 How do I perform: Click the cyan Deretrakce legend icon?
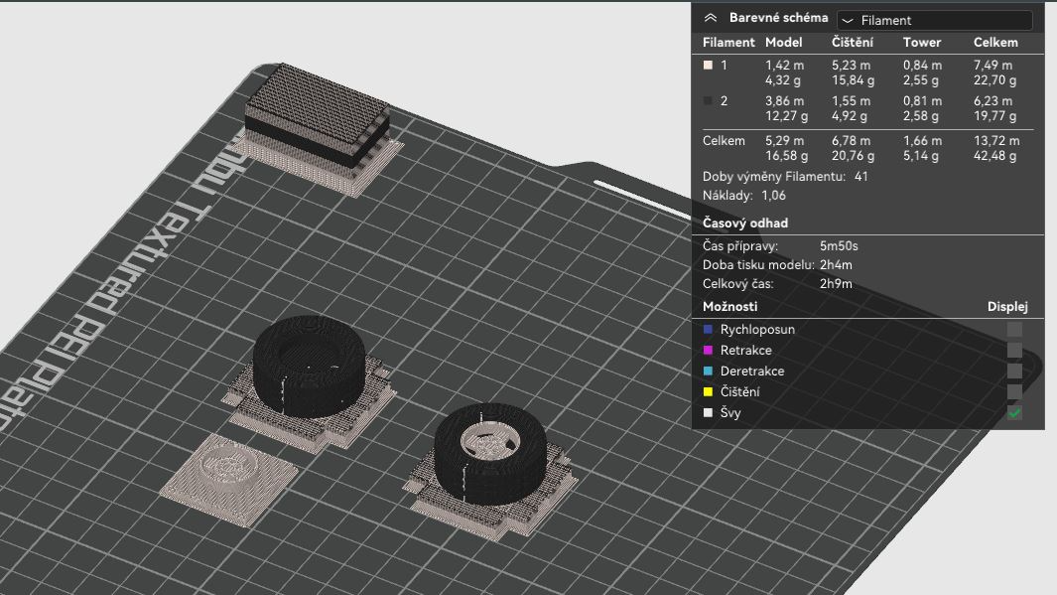point(708,372)
